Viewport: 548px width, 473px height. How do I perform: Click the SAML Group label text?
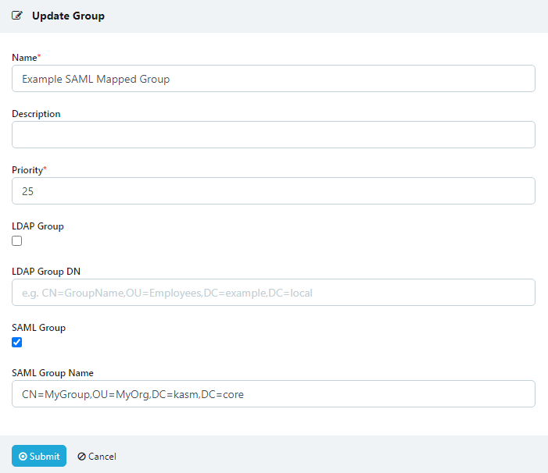click(x=38, y=328)
